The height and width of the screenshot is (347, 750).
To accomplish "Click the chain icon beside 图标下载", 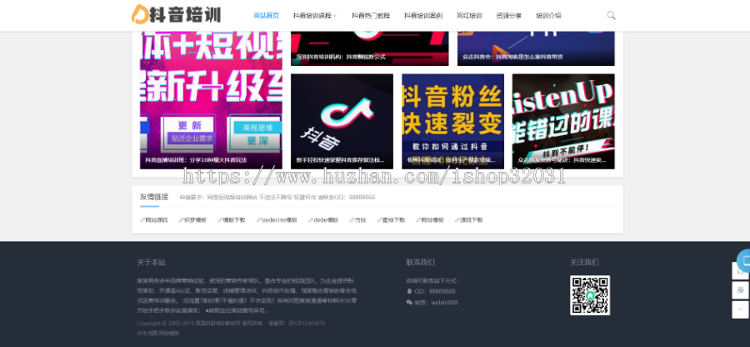I will click(379, 220).
